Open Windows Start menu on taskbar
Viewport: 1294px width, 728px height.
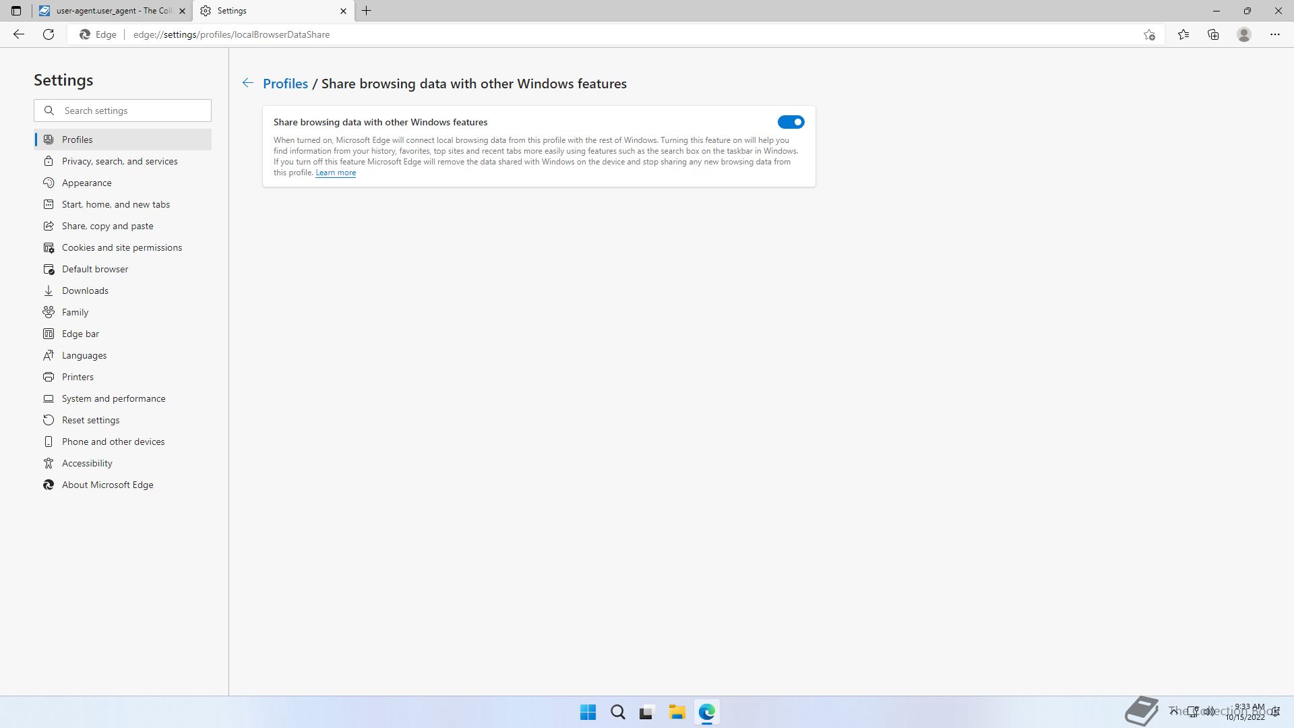click(x=588, y=712)
